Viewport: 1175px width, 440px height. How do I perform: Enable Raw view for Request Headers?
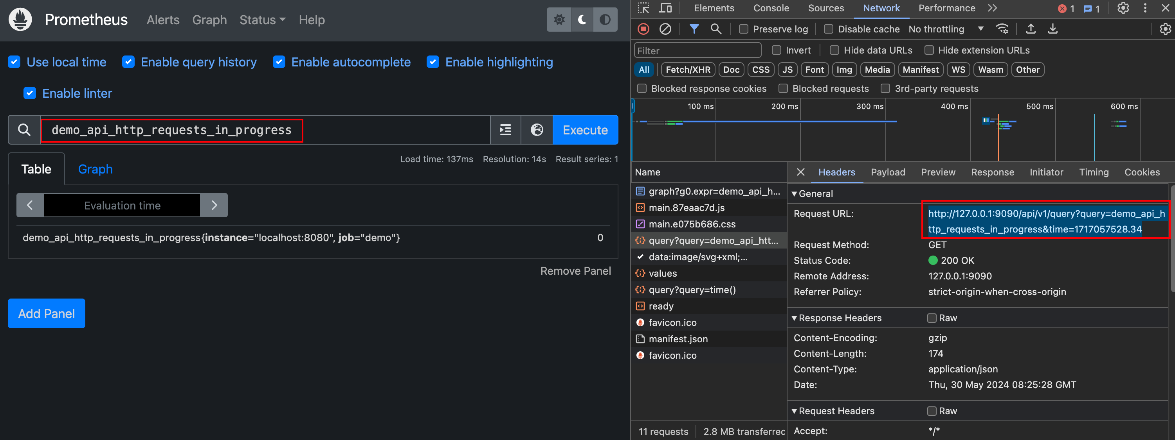(932, 411)
